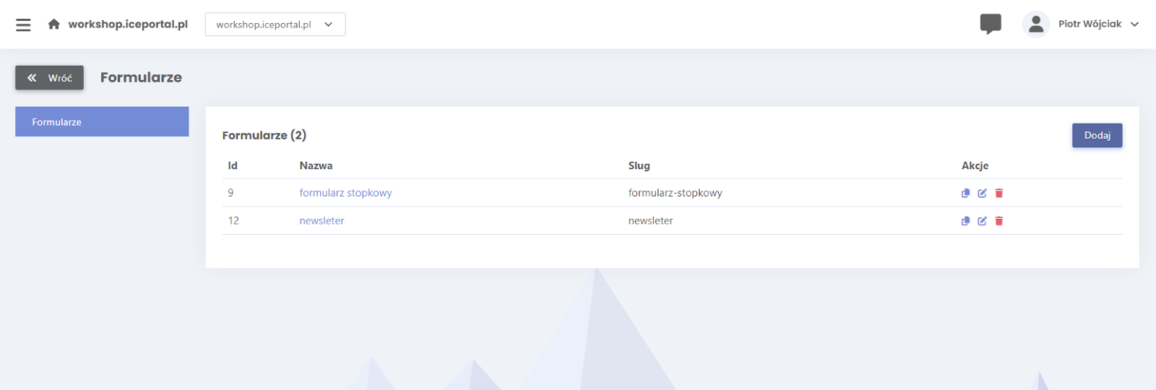Open the newsleter form link
Viewport: 1156px width, 390px height.
pos(322,221)
